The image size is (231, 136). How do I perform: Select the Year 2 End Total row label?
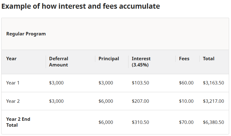click(18, 122)
